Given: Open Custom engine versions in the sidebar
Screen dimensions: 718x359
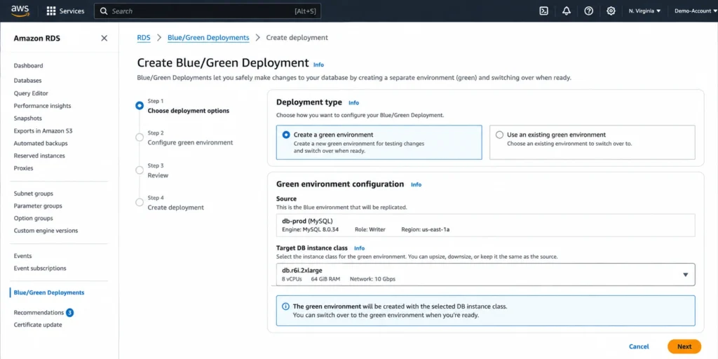Looking at the screenshot, I should (x=46, y=231).
